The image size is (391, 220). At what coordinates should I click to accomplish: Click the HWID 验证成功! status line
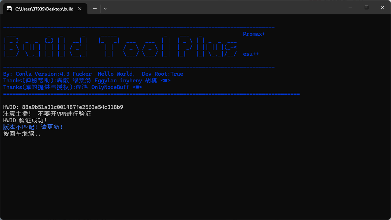pyautogui.click(x=25, y=121)
